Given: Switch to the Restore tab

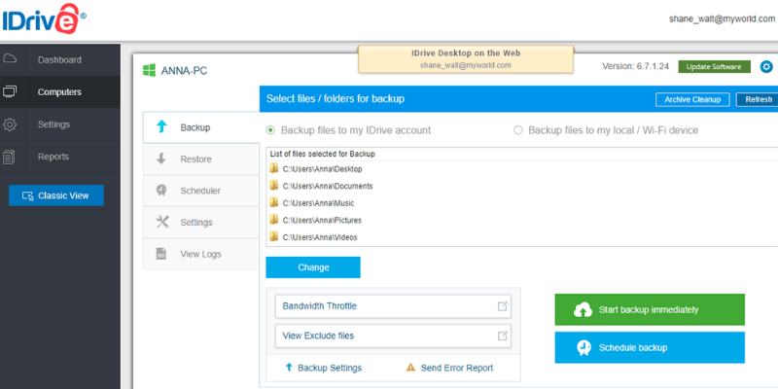Looking at the screenshot, I should click(x=201, y=159).
